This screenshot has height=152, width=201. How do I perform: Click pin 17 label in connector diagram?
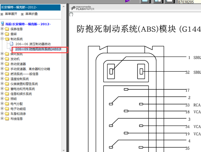click(x=187, y=90)
